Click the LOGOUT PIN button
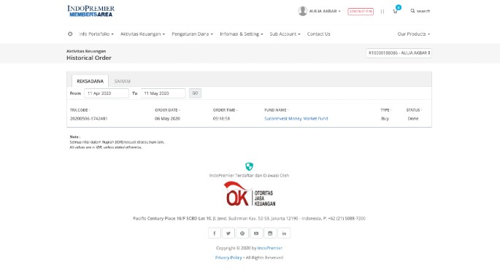This screenshot has width=500, height=275. pos(361,11)
